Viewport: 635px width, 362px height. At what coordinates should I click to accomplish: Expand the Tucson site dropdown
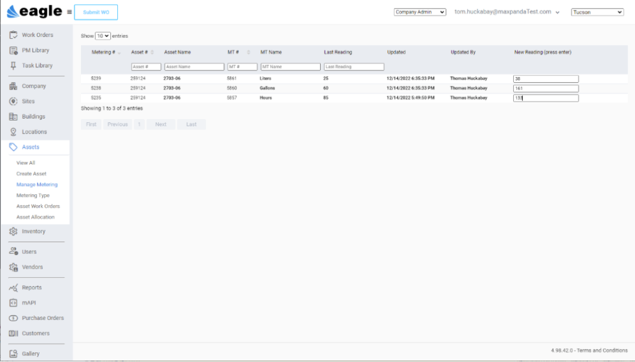tap(597, 12)
